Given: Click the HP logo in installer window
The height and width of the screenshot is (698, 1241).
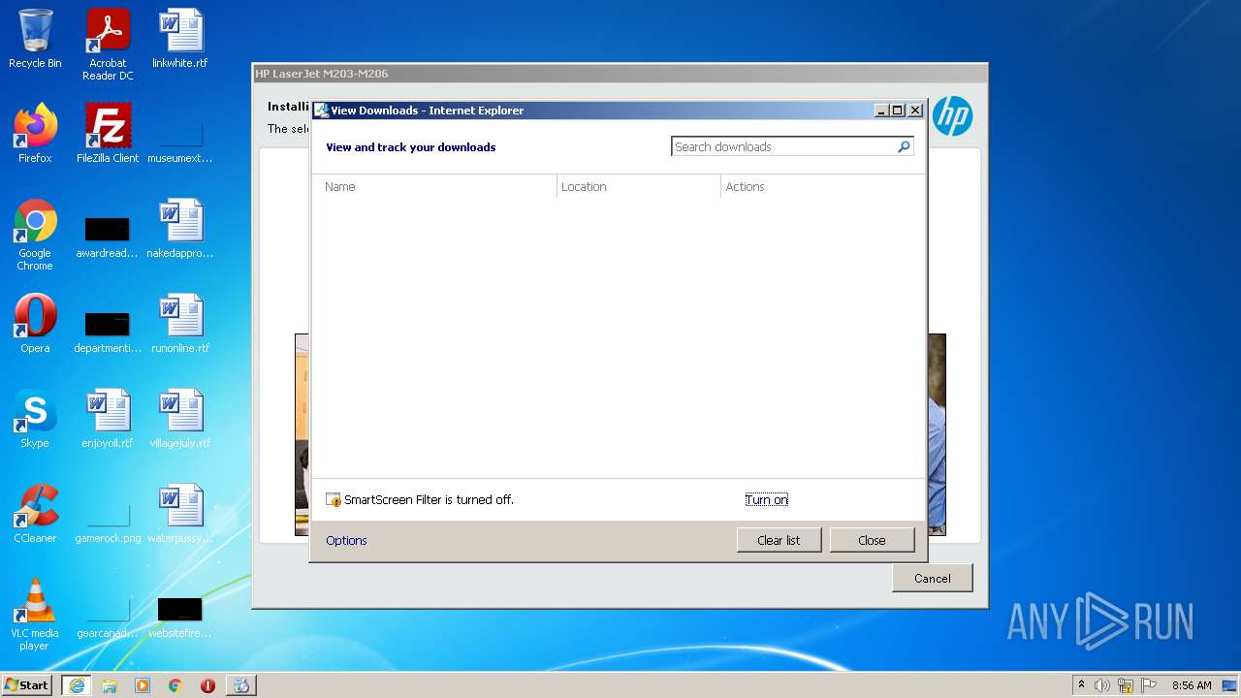Looking at the screenshot, I should [952, 116].
